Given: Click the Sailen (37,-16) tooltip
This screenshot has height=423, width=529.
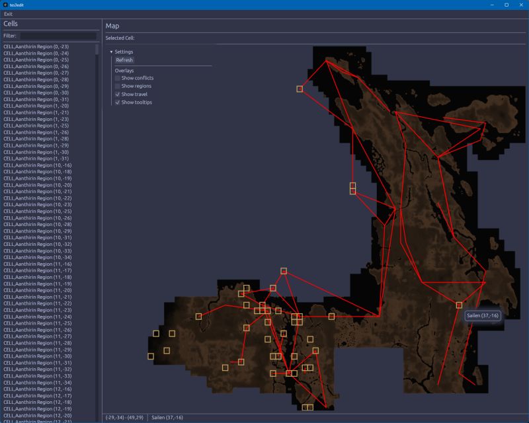Looking at the screenshot, I should [483, 316].
